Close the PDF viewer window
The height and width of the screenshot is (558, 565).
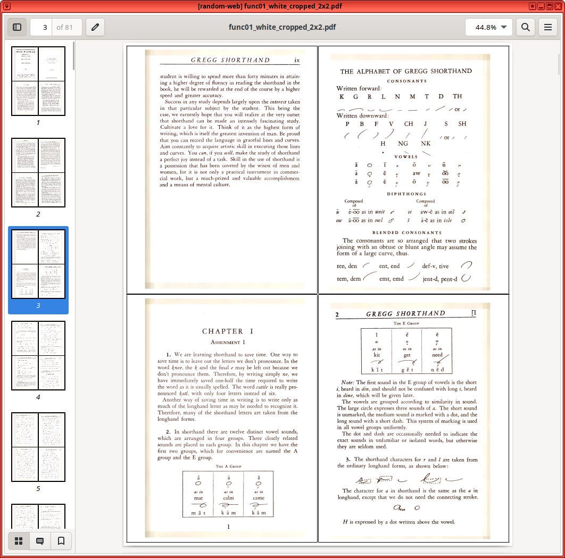pos(558,6)
